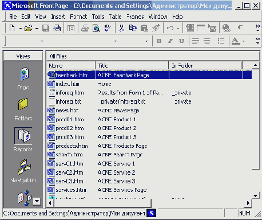Open the Page view icon
The width and height of the screenshot is (262, 220).
point(24,74)
